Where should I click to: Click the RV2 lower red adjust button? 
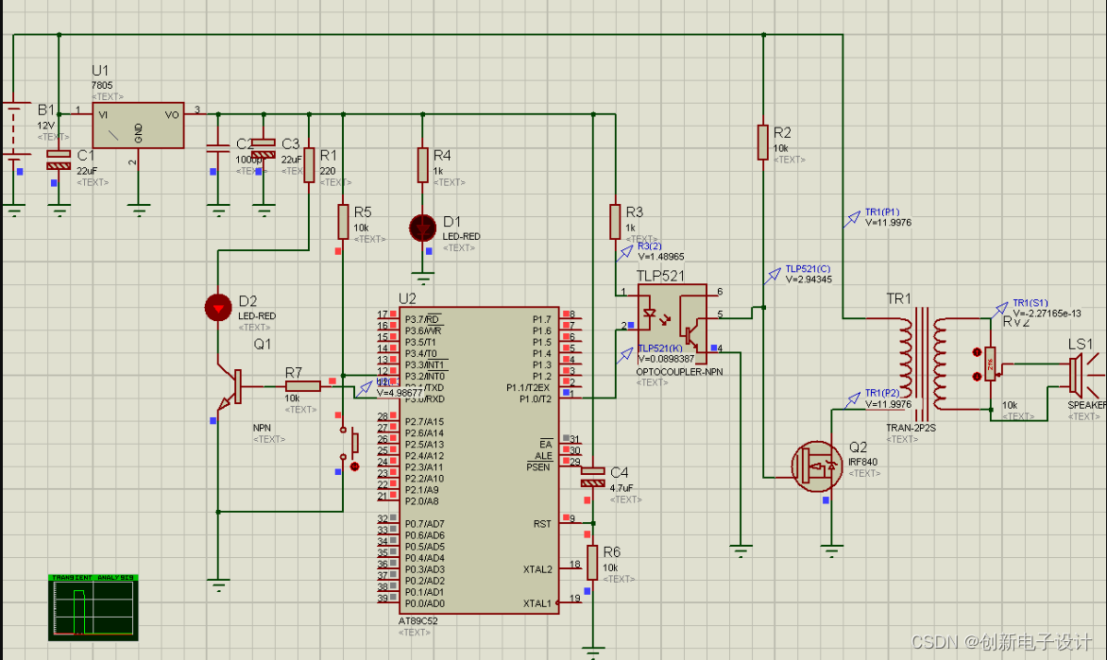977,376
